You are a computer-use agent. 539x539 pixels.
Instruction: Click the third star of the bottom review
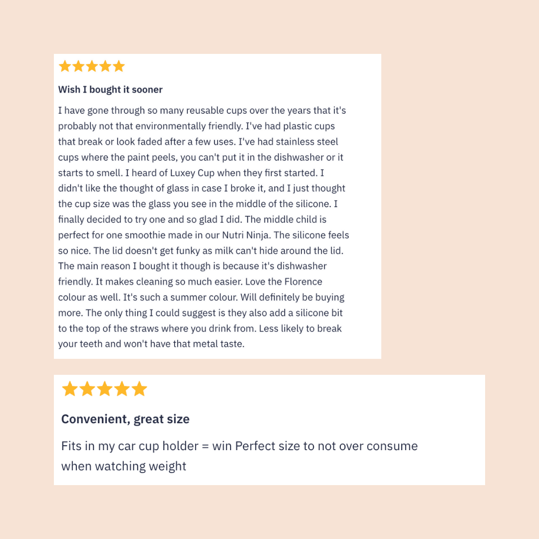click(x=105, y=389)
